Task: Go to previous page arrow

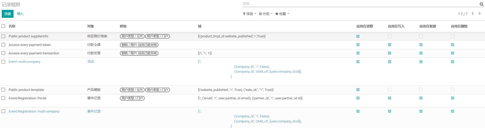Action: [x=473, y=14]
